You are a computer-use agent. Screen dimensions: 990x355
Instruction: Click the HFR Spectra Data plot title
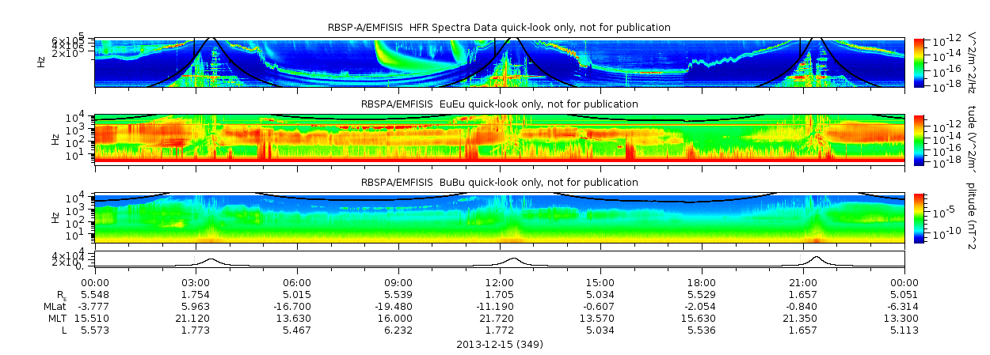point(499,28)
